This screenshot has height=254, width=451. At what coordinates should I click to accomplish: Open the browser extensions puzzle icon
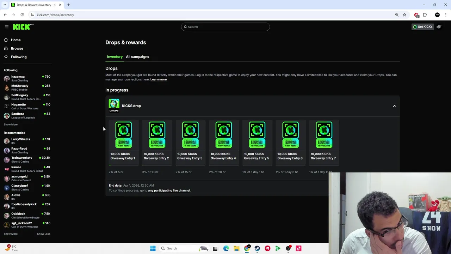click(425, 15)
